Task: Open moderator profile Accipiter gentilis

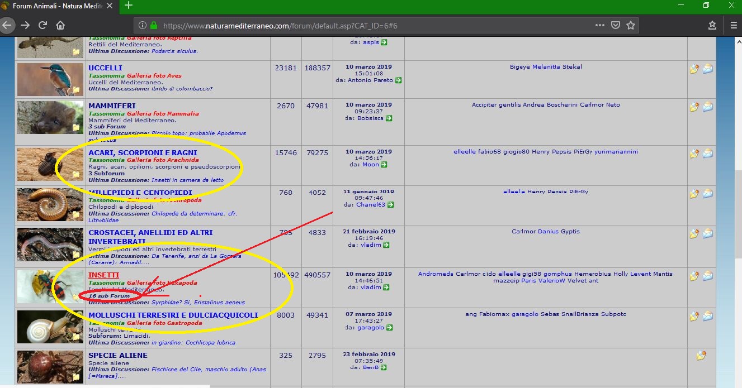Action: [496, 105]
